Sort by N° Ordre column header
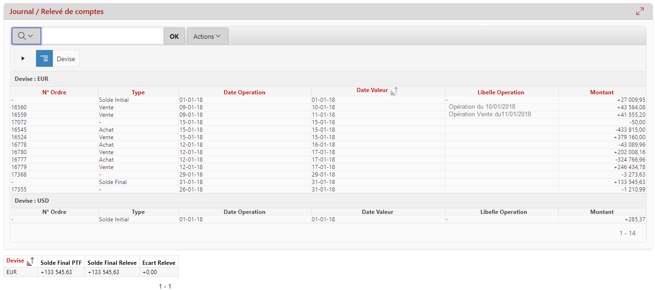This screenshot has height=290, width=655. click(x=54, y=92)
